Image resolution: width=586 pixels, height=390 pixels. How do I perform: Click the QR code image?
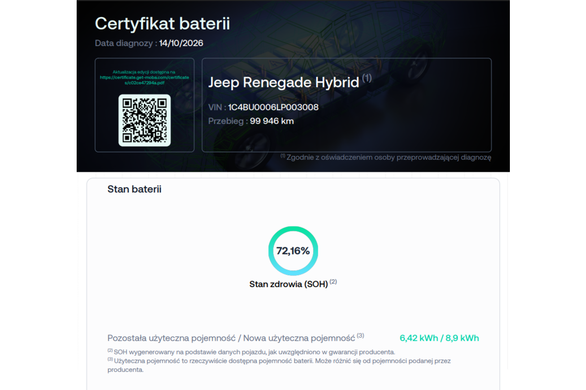coord(144,120)
